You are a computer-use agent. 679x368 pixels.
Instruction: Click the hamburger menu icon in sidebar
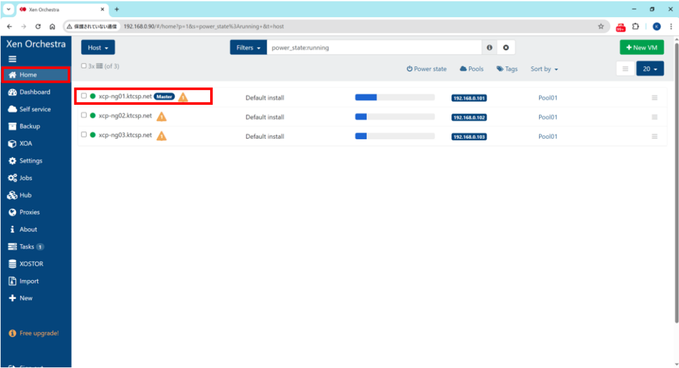pos(12,59)
